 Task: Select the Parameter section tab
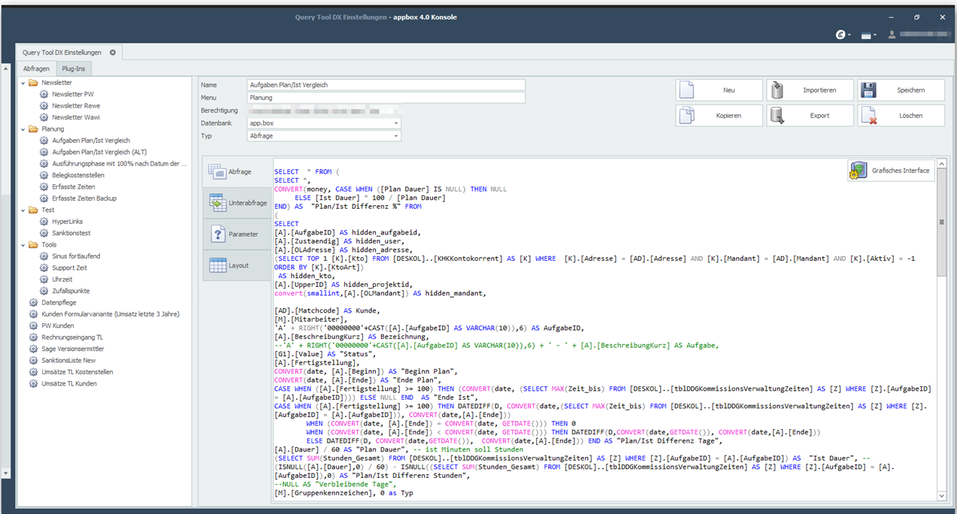(x=237, y=234)
